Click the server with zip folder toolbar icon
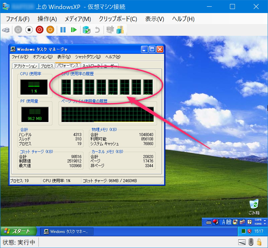The image size is (268, 248). coord(120,30)
